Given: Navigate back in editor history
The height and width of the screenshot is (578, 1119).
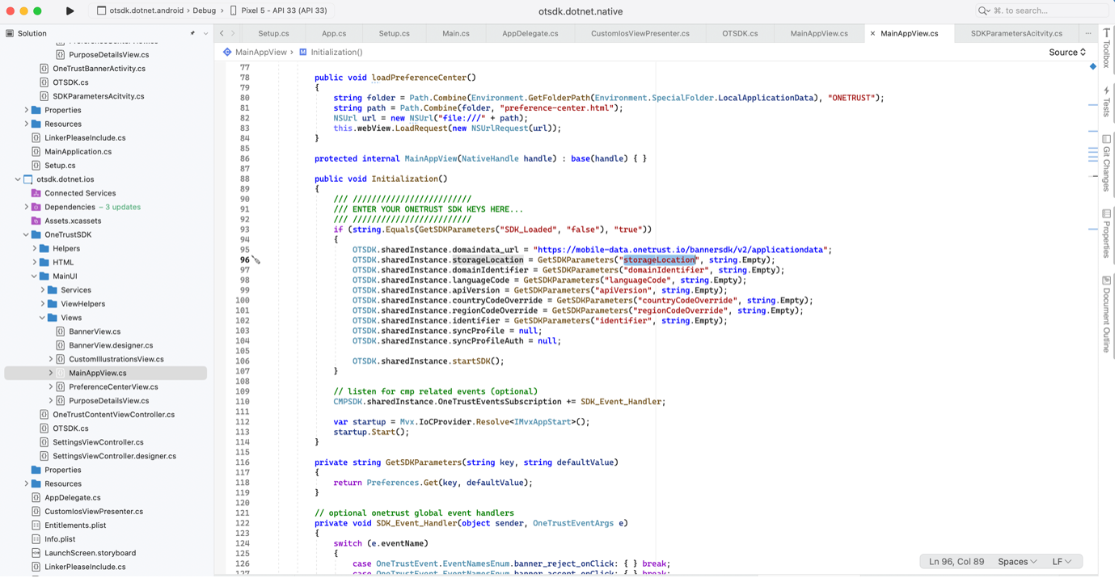Looking at the screenshot, I should (x=222, y=33).
